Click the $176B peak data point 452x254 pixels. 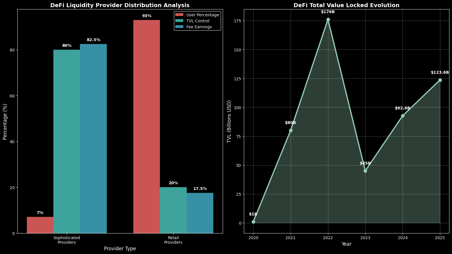(328, 20)
